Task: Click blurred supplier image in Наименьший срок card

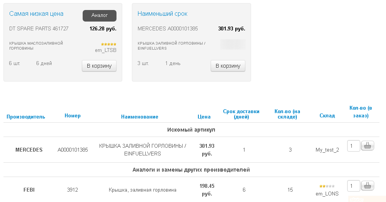Action: 233,45
